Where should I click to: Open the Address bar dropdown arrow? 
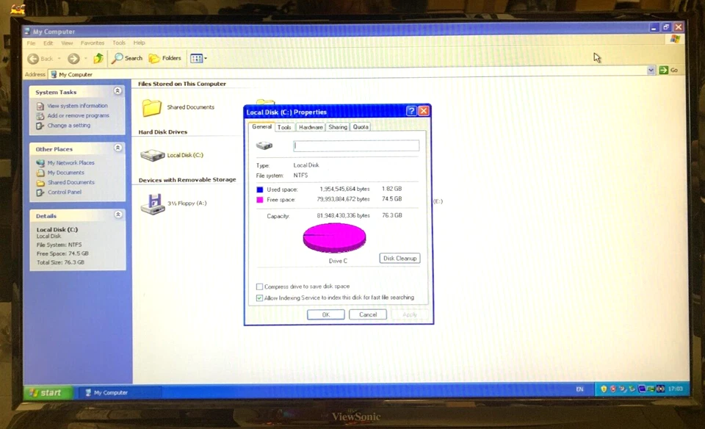click(x=651, y=70)
